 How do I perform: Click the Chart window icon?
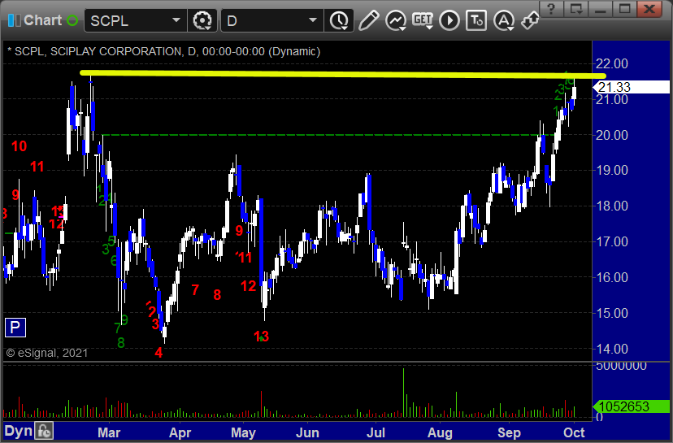(x=14, y=20)
